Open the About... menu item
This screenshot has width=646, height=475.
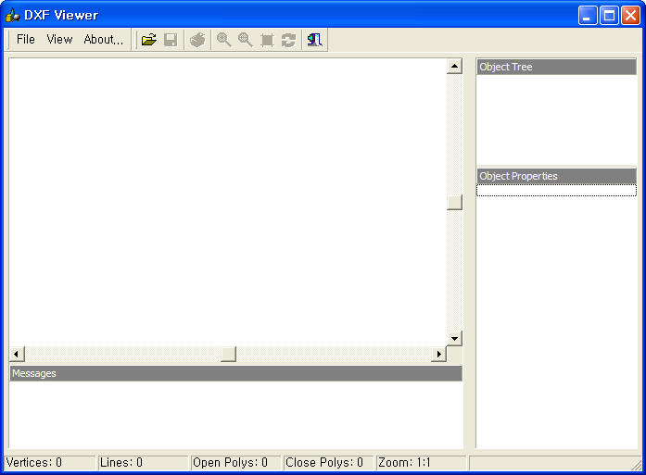tap(104, 40)
